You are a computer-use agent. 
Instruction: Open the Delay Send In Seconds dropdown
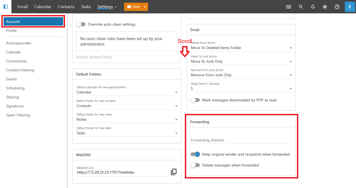(241, 89)
